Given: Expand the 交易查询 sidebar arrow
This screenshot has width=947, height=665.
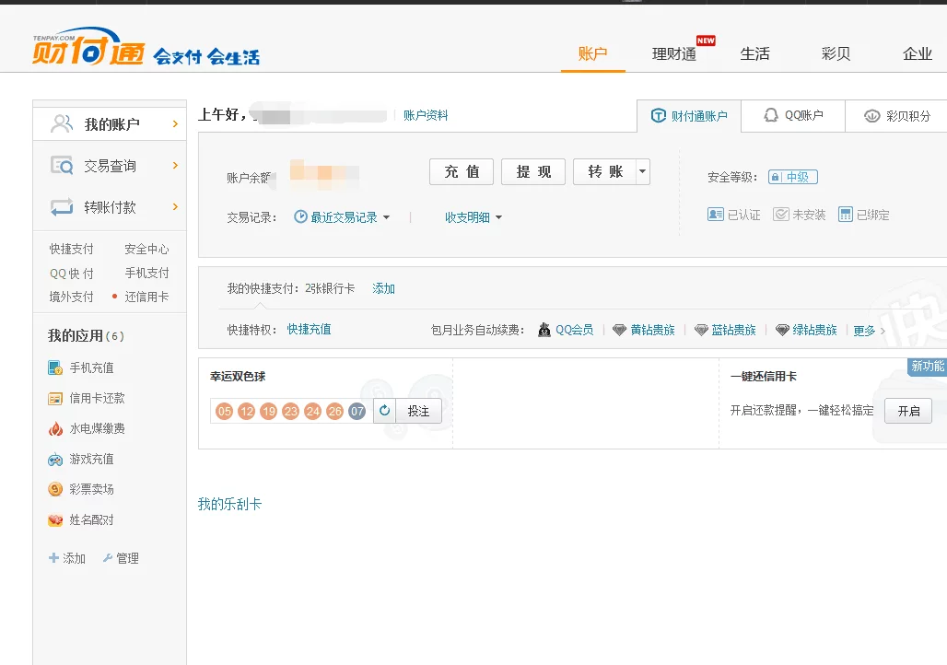Looking at the screenshot, I should (x=175, y=165).
